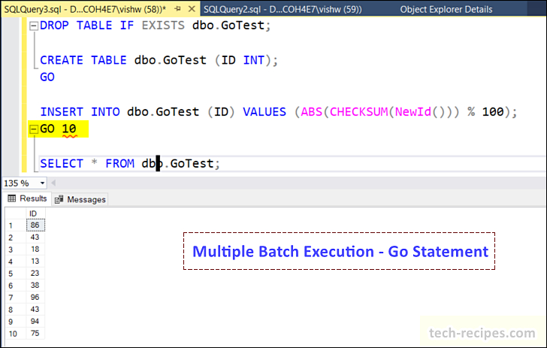547x348 pixels.
Task: Select row header number 10
Action: click(16, 334)
